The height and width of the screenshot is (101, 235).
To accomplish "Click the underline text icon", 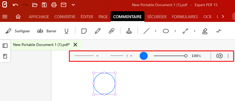I will pyautogui.click(x=66, y=31).
